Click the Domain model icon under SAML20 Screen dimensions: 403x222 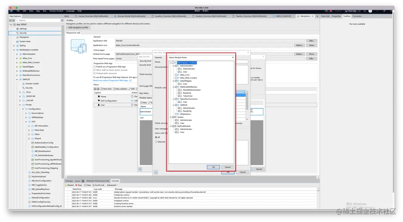pos(24,84)
